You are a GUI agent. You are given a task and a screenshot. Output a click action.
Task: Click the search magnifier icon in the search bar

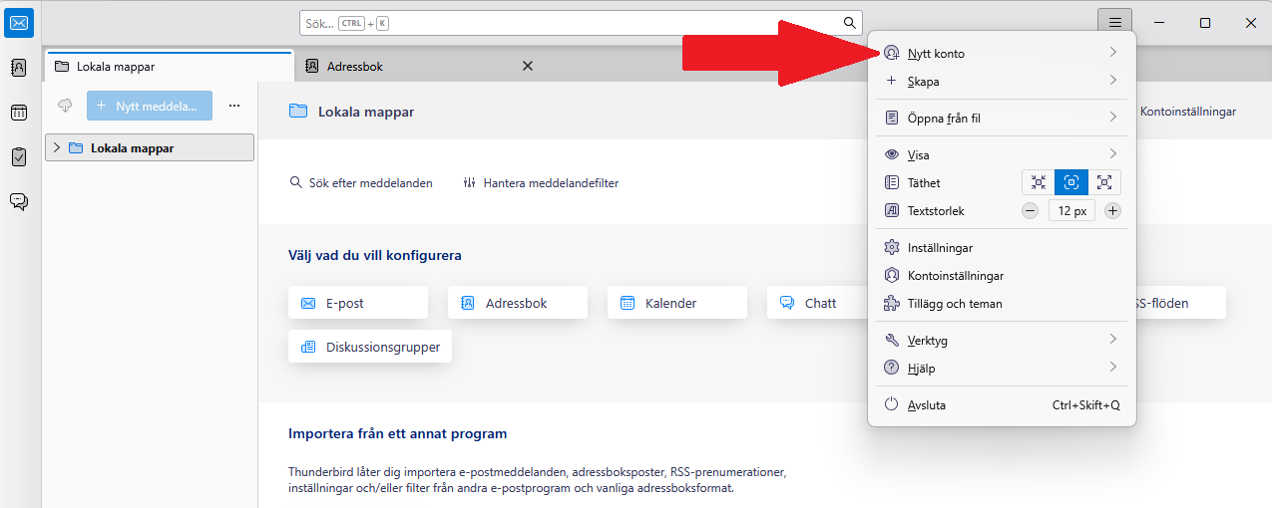tap(850, 23)
